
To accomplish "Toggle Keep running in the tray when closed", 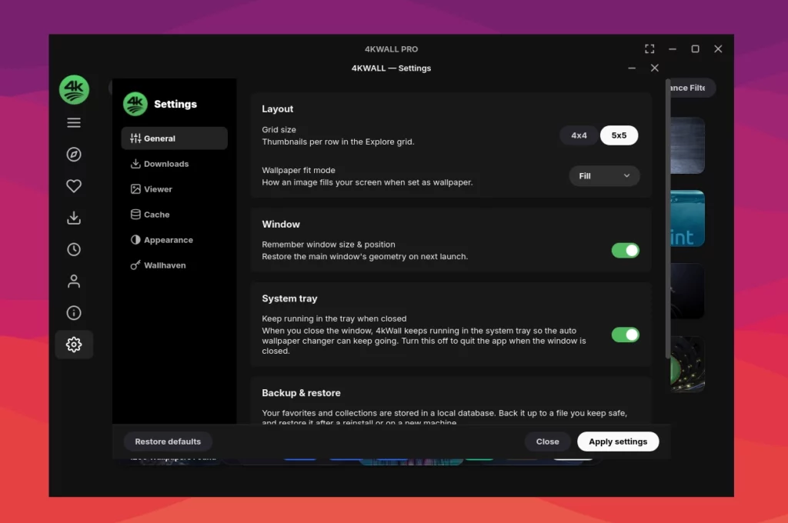I will click(x=625, y=335).
